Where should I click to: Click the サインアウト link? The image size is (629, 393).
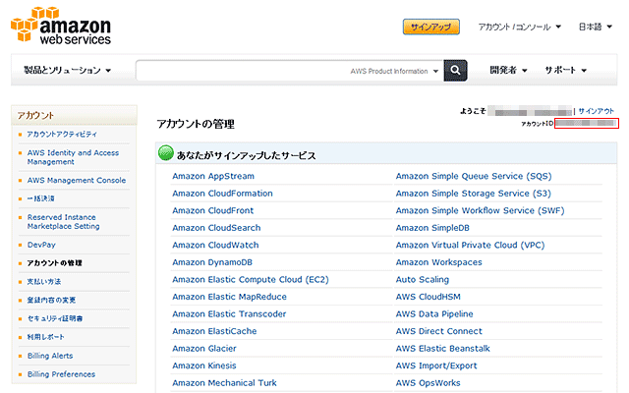pyautogui.click(x=597, y=111)
